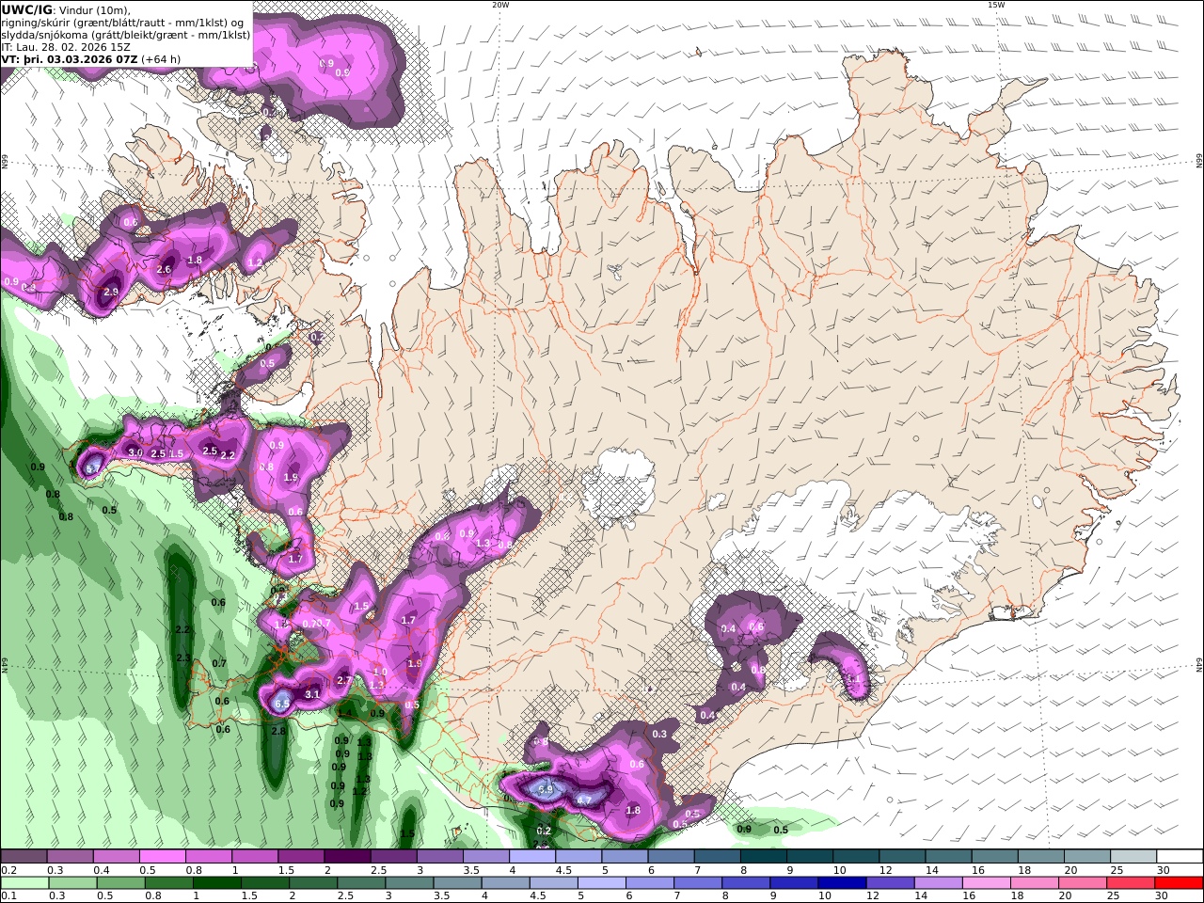Pick the snow legend swatch between 0.5 and 0.8
Image resolution: width=1204 pixels, height=903 pixels.
(164, 857)
